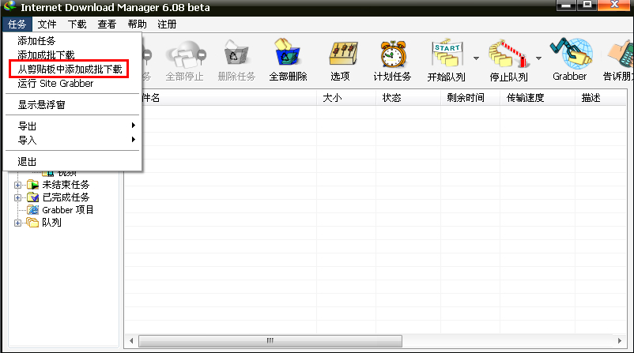Choose 添加成批下载 menu entry

pyautogui.click(x=73, y=55)
